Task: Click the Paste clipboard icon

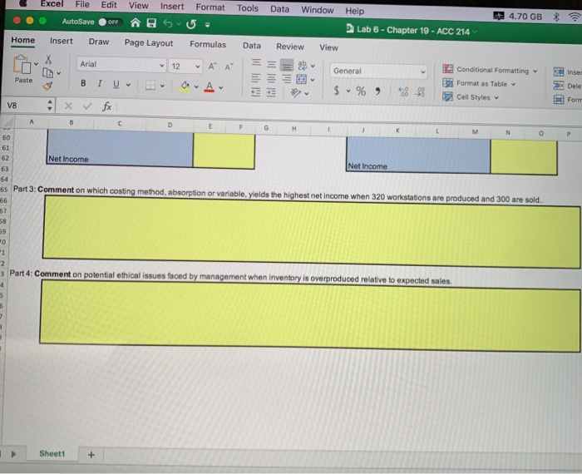Action: 22,65
